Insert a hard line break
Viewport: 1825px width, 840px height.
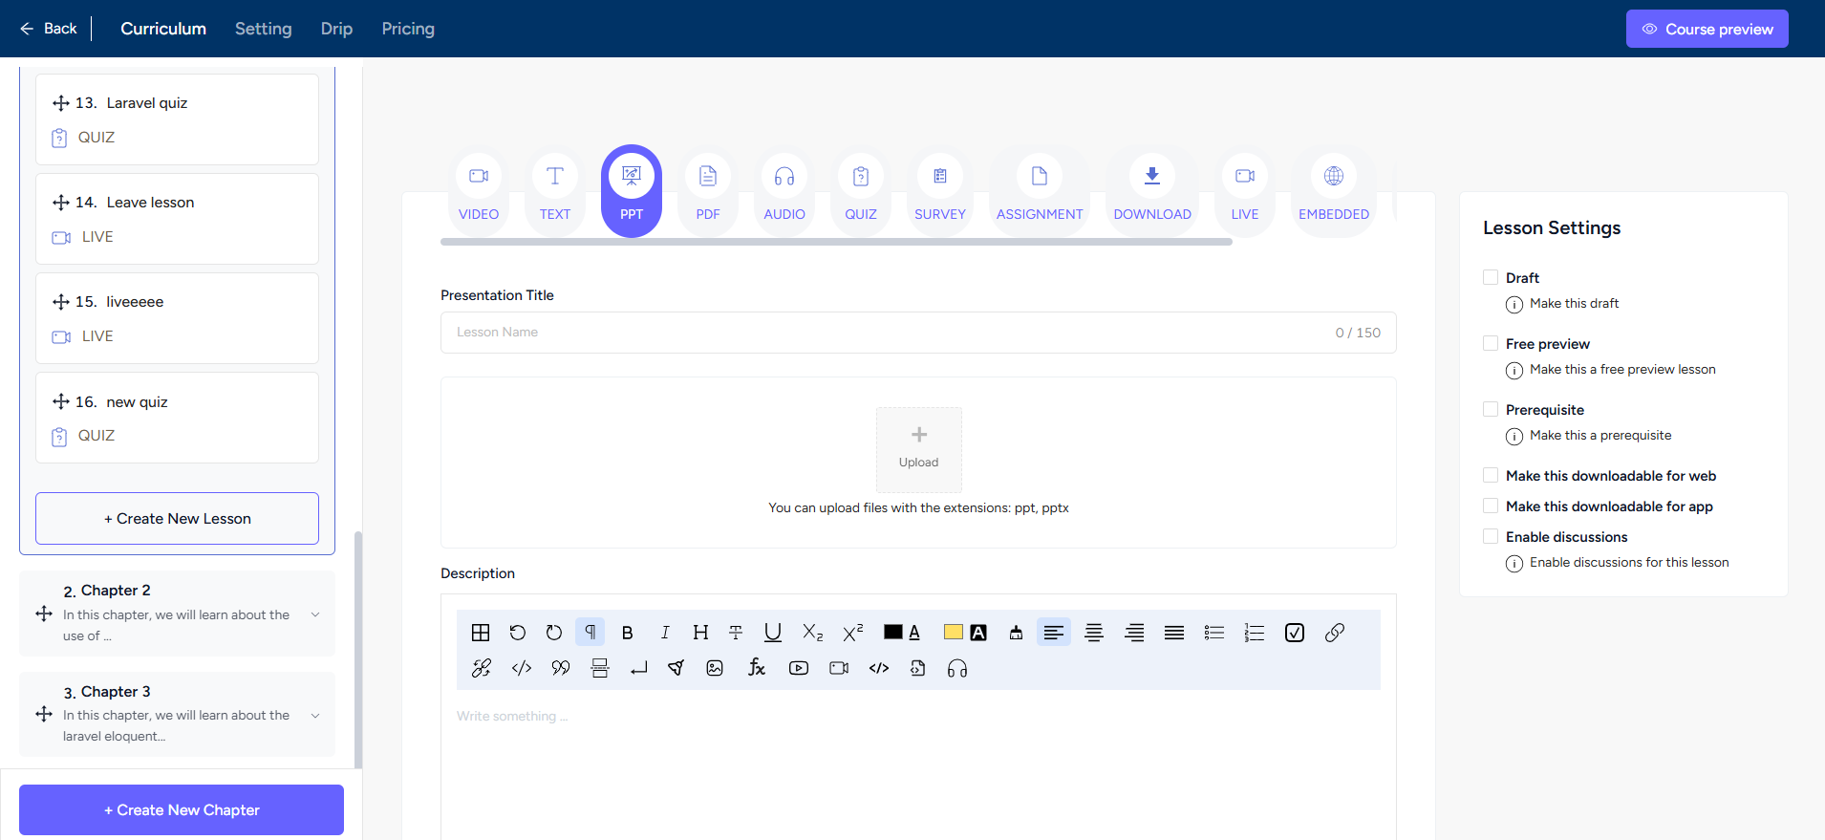tap(639, 668)
